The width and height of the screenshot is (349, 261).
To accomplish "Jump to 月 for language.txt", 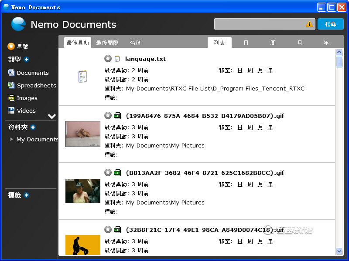I will coord(260,70).
